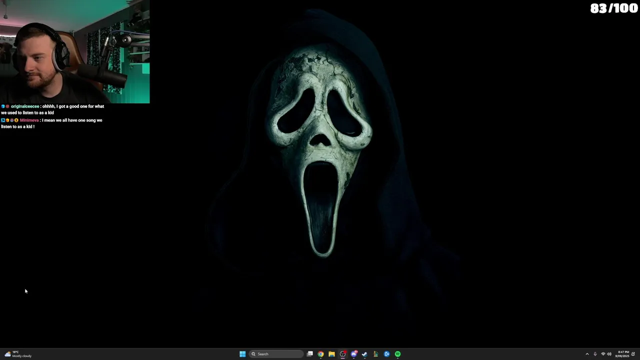Open the notification center bell icon
Image resolution: width=640 pixels, height=360 pixels.
click(633, 354)
